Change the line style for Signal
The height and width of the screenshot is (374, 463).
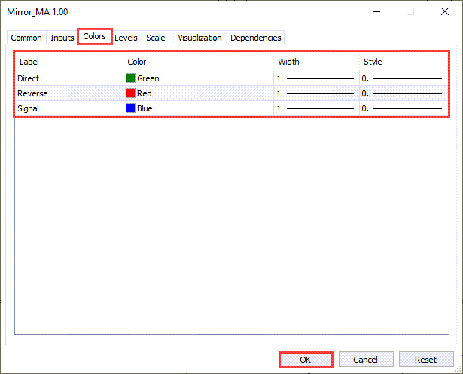coord(402,108)
